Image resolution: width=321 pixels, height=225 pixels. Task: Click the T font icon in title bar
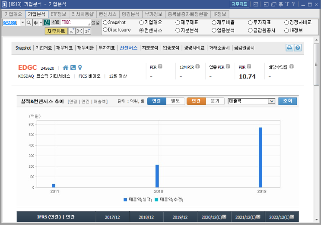point(287,4)
